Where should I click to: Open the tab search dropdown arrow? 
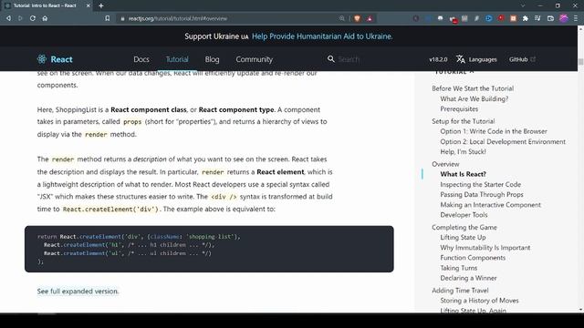point(523,5)
